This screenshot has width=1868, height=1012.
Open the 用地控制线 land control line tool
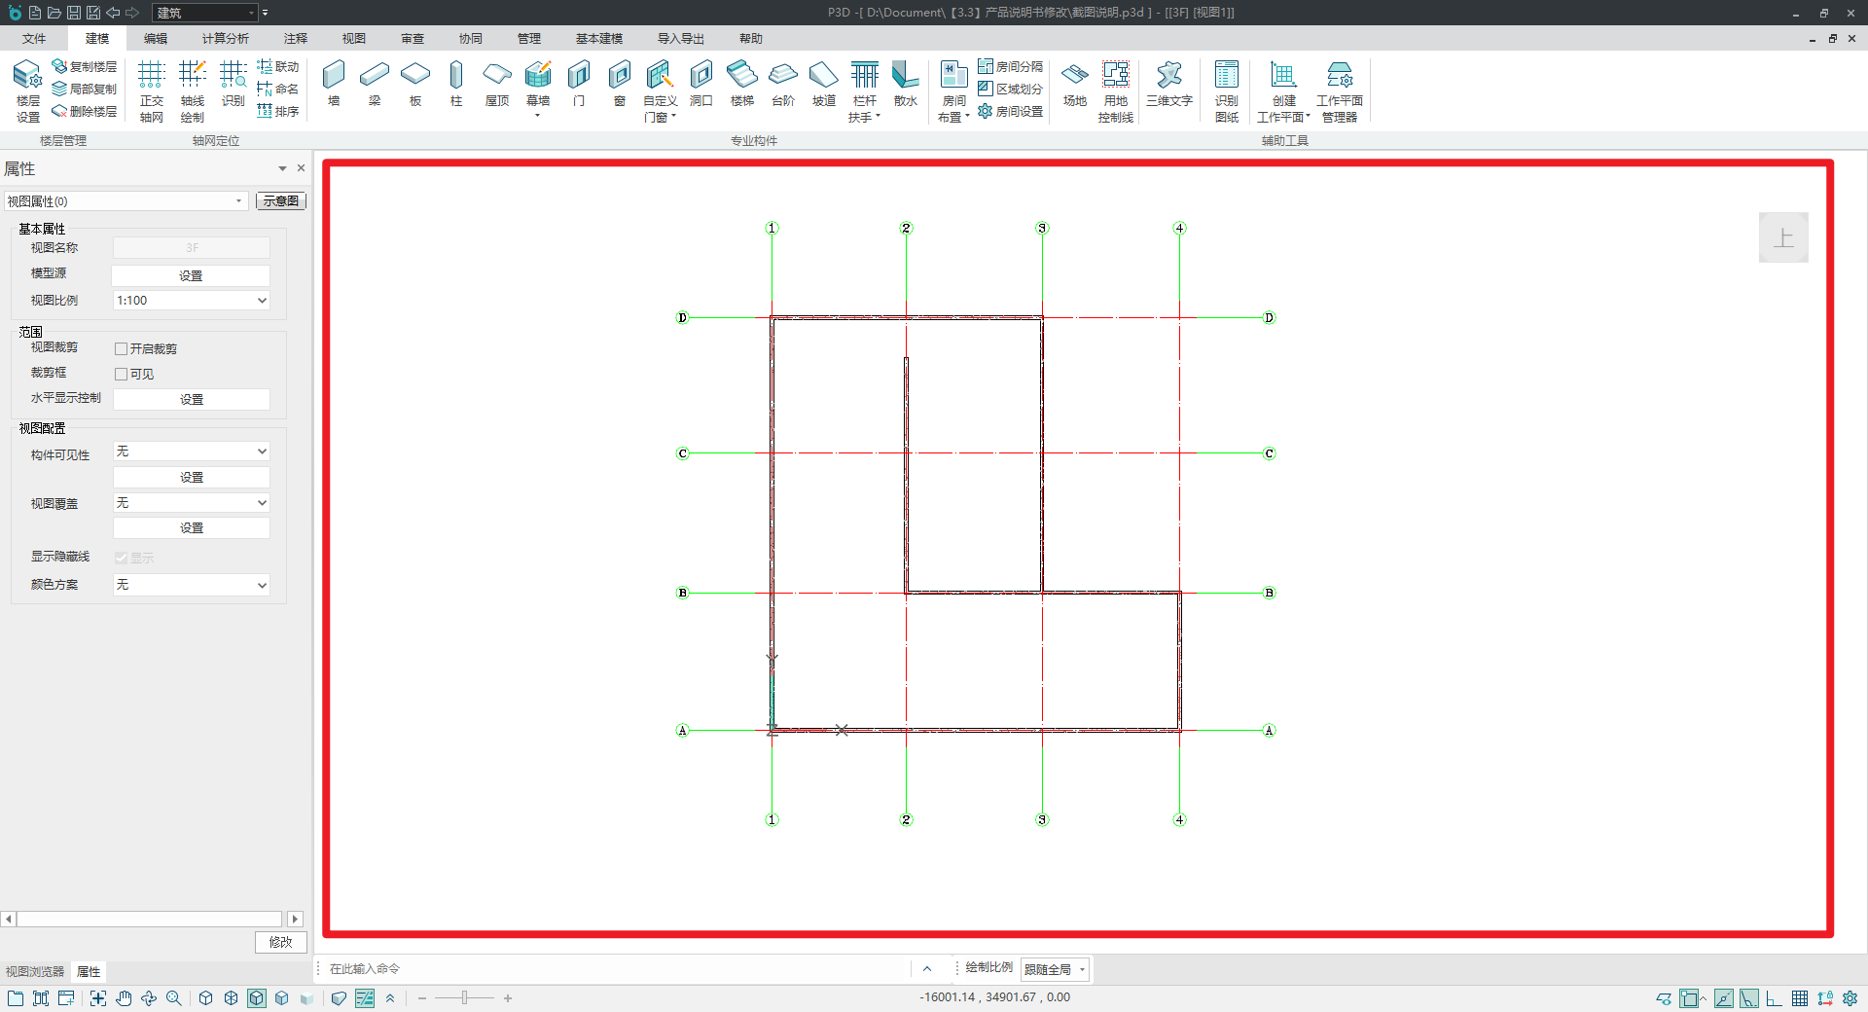(1116, 91)
